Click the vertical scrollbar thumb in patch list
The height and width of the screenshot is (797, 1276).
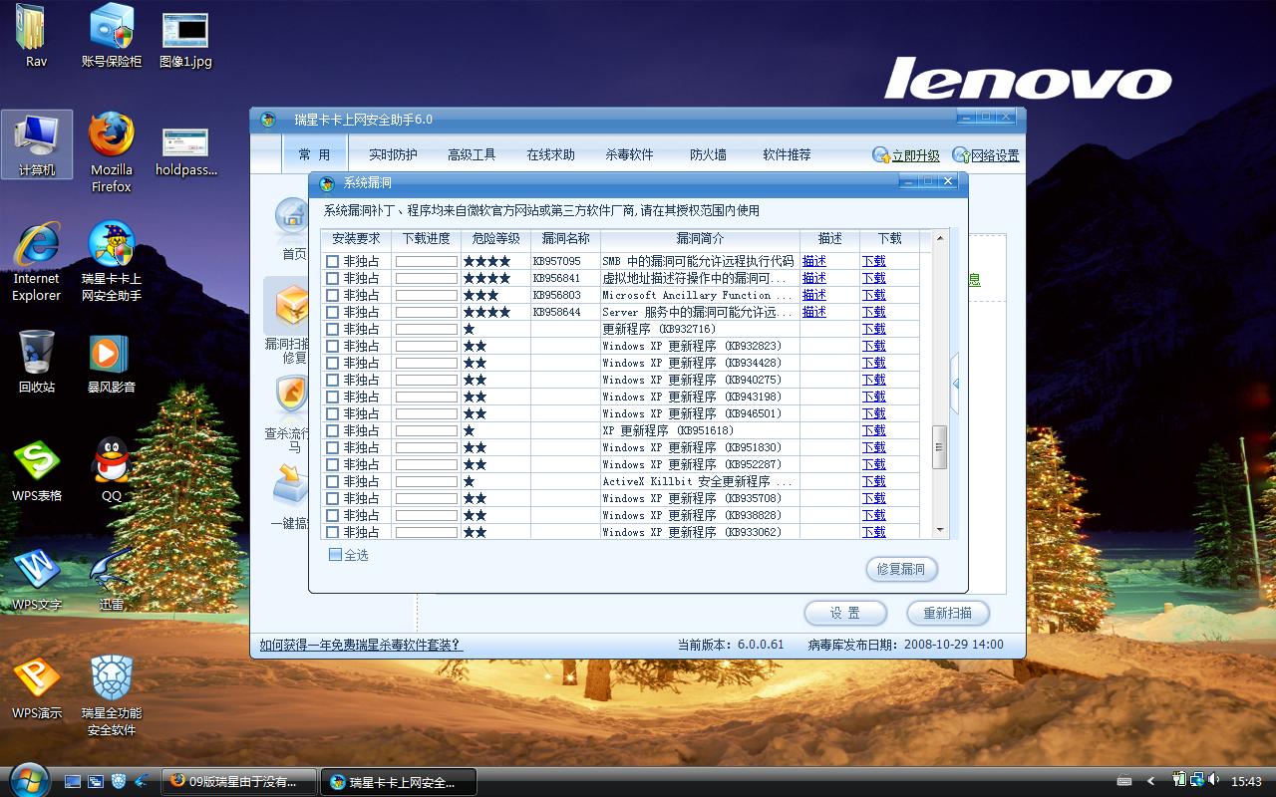click(x=939, y=446)
